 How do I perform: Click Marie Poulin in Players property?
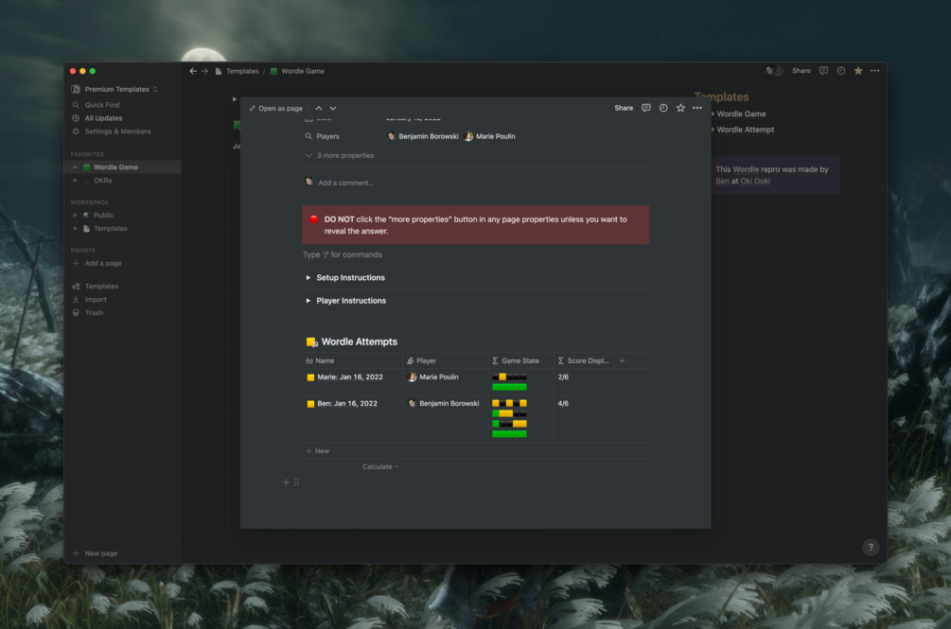489,136
